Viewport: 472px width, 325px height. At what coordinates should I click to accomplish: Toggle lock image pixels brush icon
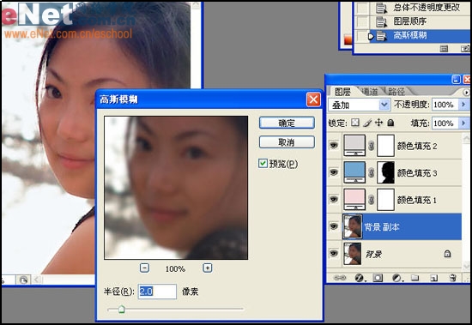[x=367, y=123]
